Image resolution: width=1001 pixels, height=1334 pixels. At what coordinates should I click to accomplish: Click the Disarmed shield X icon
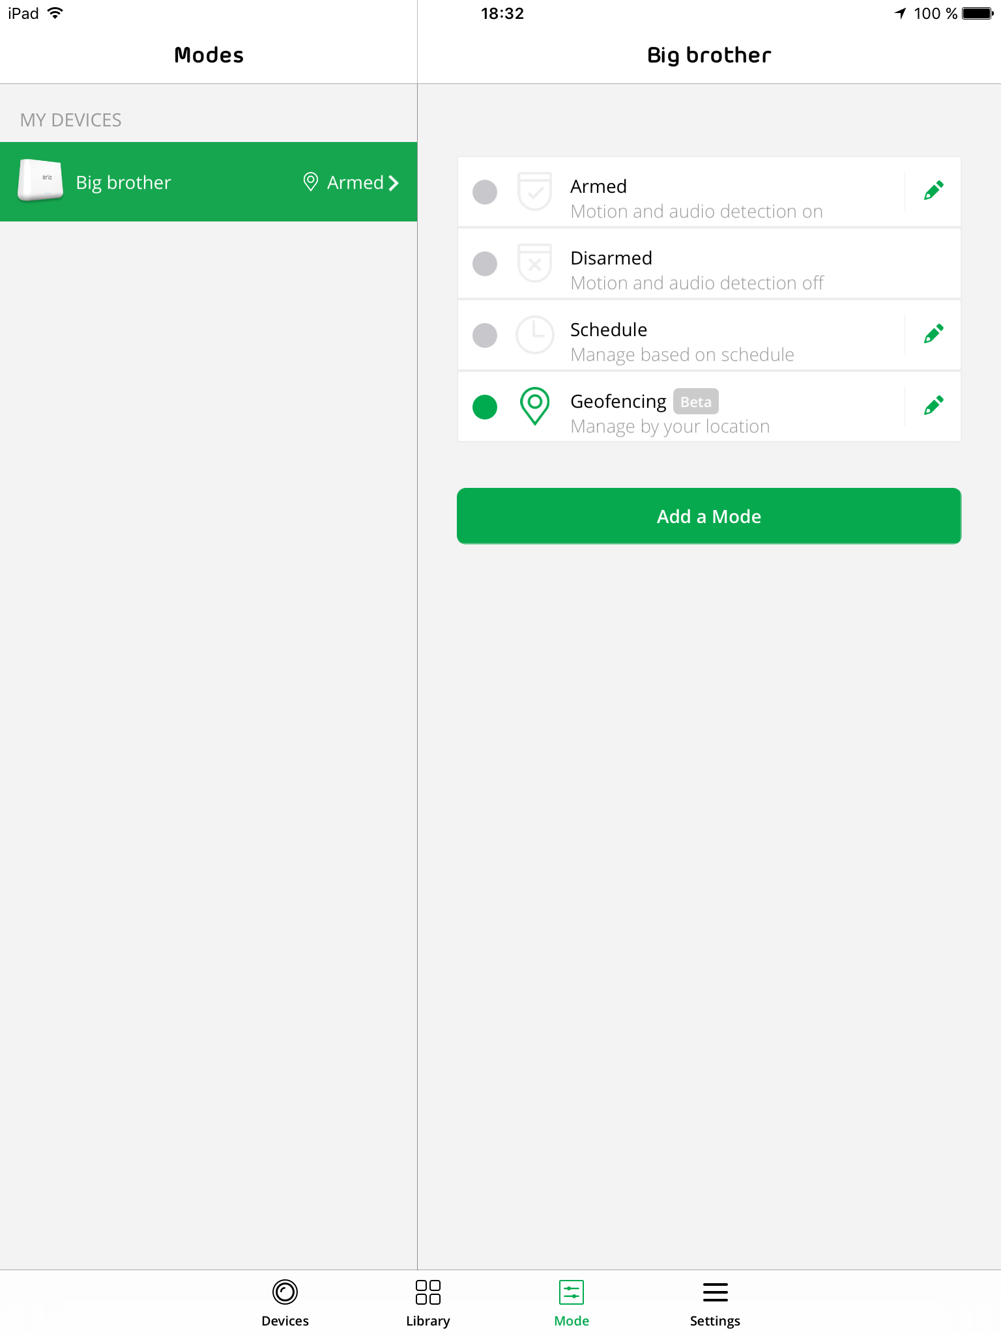coord(535,263)
